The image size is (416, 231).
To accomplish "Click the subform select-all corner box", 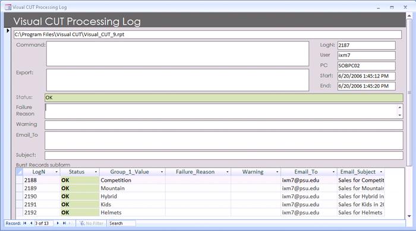I will tap(20, 172).
